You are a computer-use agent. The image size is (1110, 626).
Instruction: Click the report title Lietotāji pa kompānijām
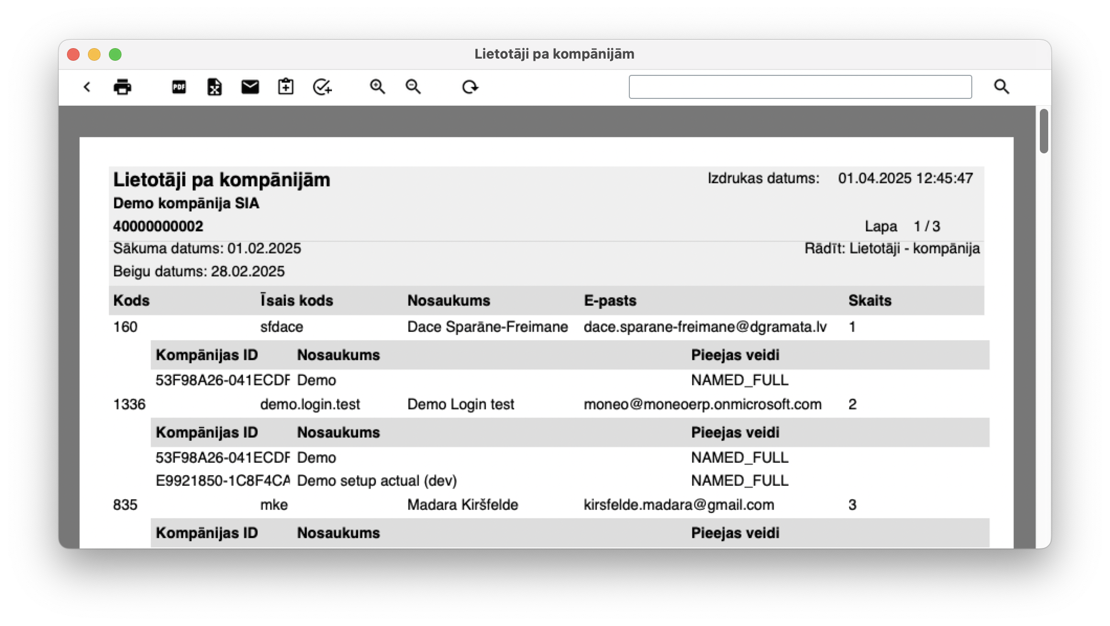(221, 180)
